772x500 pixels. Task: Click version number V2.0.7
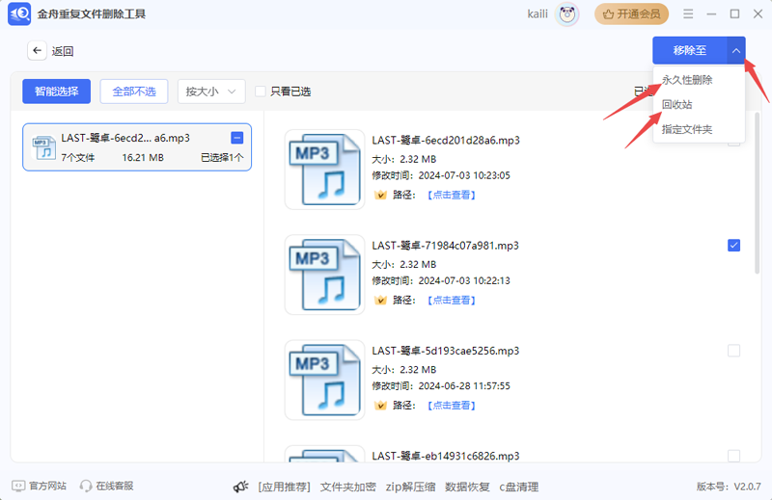point(747,487)
